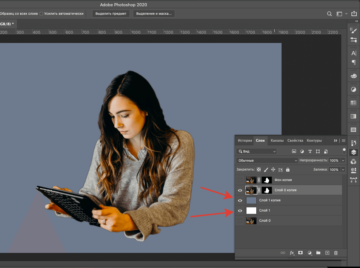Select the document tab ending GB/8

coord(8,24)
